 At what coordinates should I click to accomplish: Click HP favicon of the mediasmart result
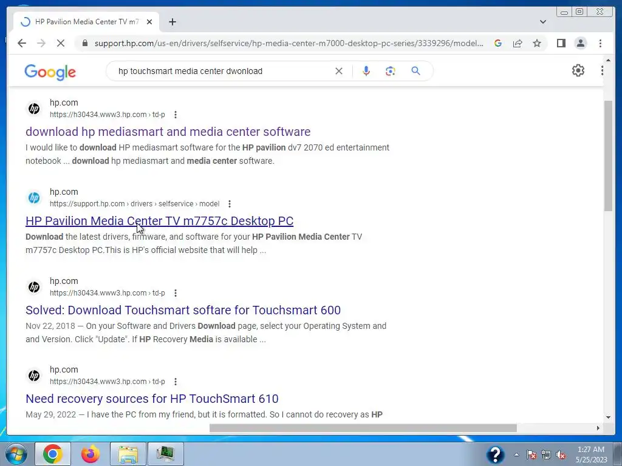(34, 109)
